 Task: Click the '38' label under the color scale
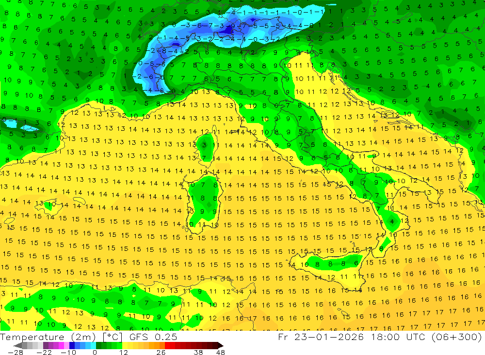198,352
